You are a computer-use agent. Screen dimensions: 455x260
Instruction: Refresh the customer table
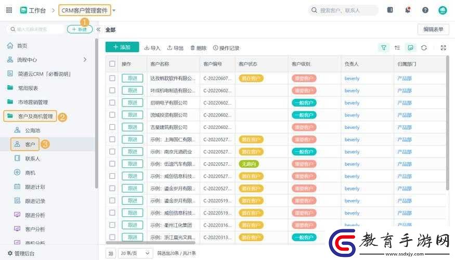tap(424, 48)
